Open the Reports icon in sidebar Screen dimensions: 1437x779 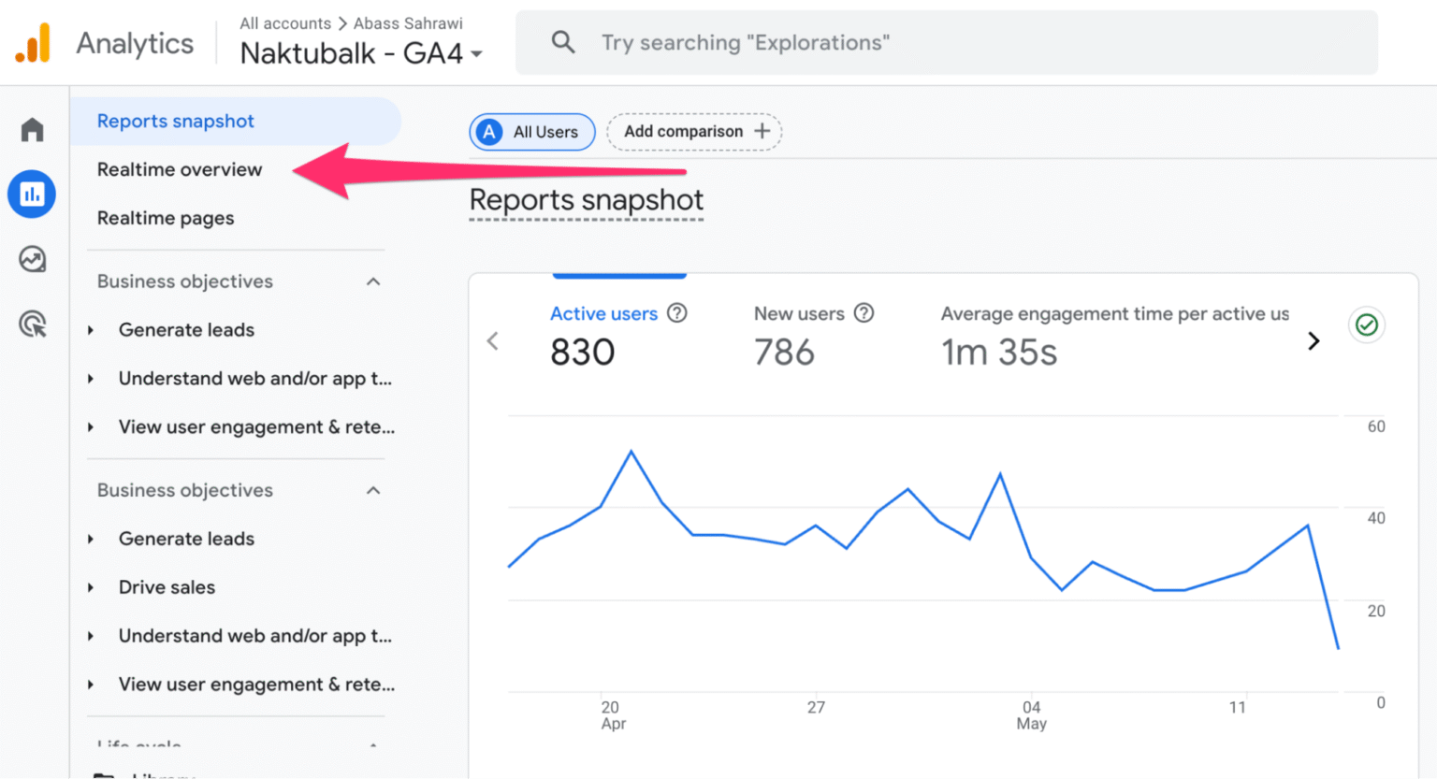pos(32,195)
